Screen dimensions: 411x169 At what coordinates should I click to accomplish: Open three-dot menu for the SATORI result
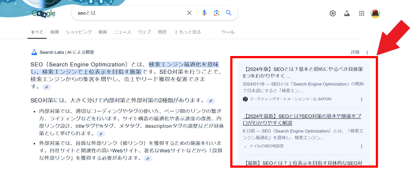click(x=361, y=99)
